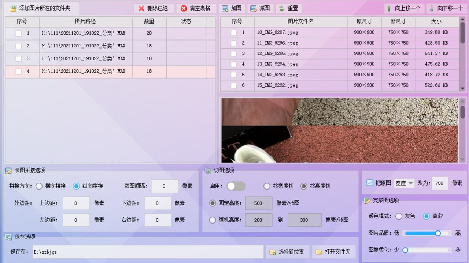Click the 保存在 path input field
Screen dimensions: 469x263
coord(147,252)
